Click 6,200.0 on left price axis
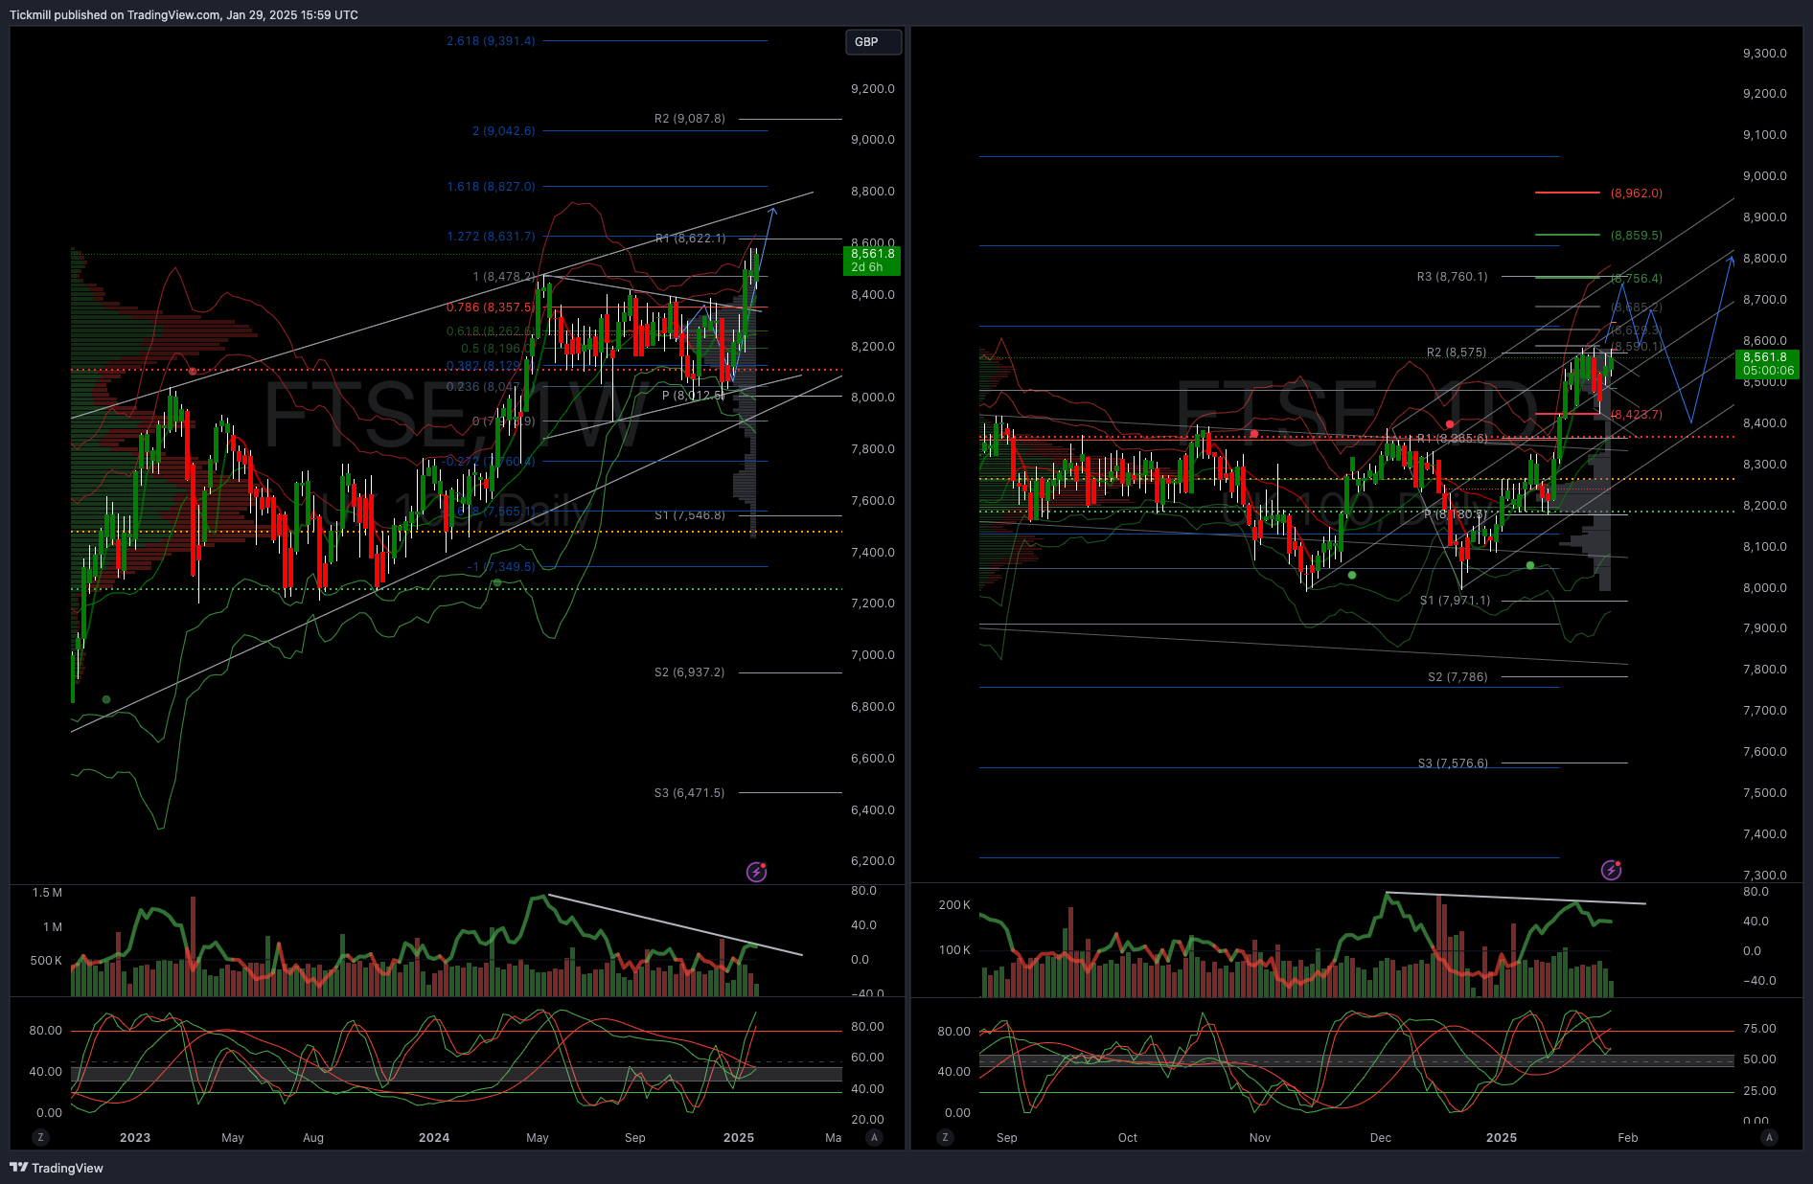 [873, 861]
